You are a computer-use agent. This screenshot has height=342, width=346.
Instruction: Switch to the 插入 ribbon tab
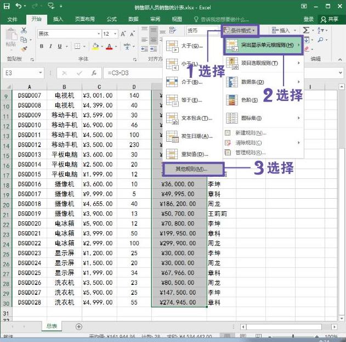58,19
